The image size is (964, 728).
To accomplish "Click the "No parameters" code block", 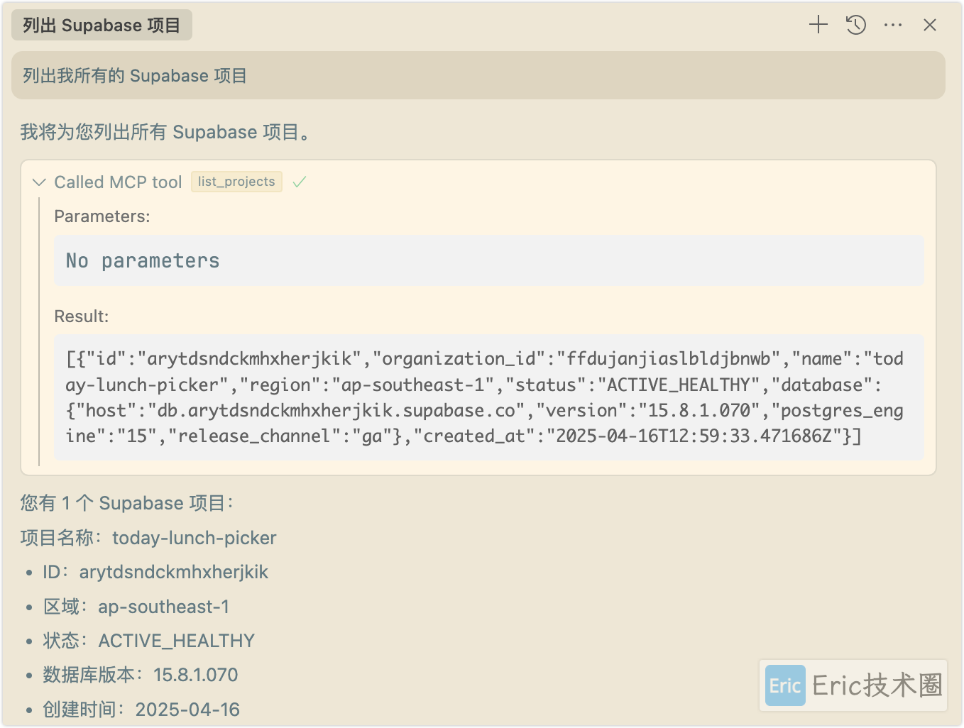I will pyautogui.click(x=488, y=261).
